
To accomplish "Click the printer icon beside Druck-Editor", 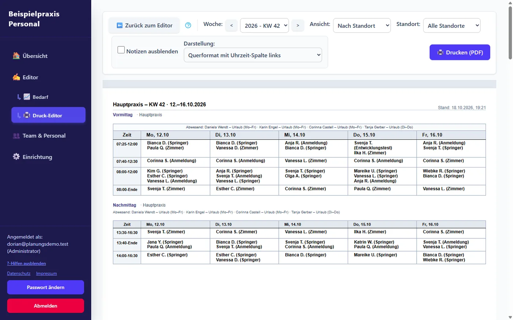I will (x=27, y=115).
